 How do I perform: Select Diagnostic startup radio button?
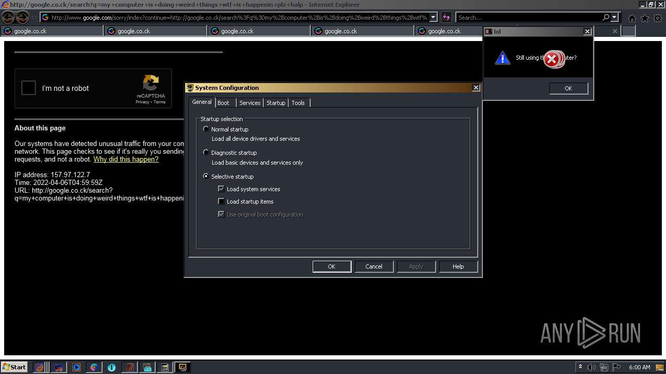(206, 152)
